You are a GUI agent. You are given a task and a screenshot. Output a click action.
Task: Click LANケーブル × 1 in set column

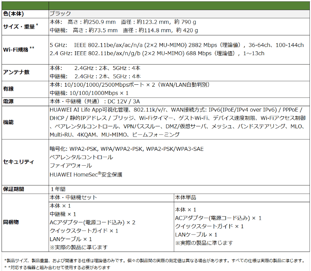[x=71, y=239]
